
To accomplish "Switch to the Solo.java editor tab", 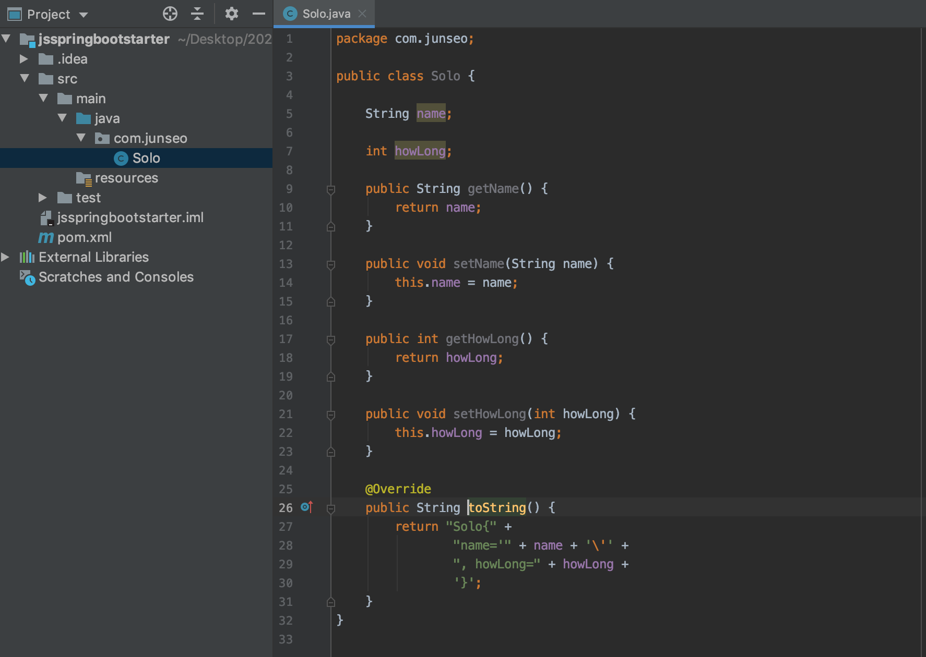I will point(326,14).
